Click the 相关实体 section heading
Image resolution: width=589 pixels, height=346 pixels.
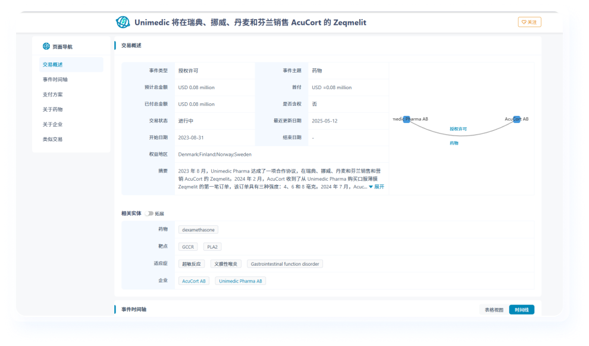[131, 213]
